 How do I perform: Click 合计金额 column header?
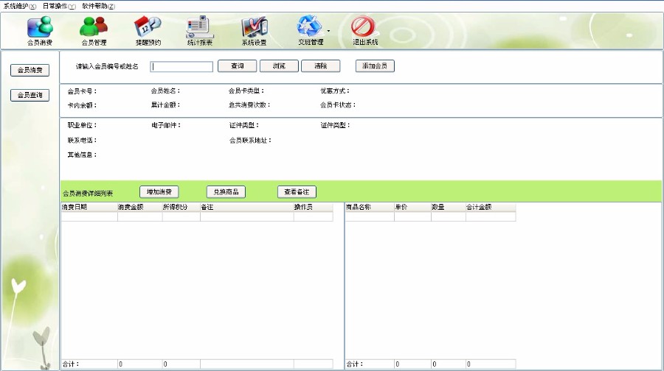[x=491, y=207]
